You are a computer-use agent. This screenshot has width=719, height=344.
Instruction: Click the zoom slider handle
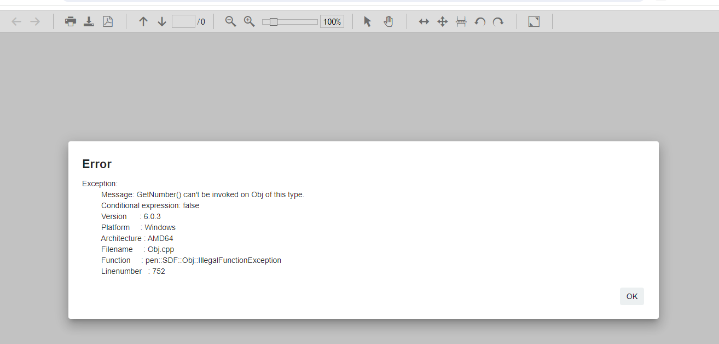click(x=273, y=22)
